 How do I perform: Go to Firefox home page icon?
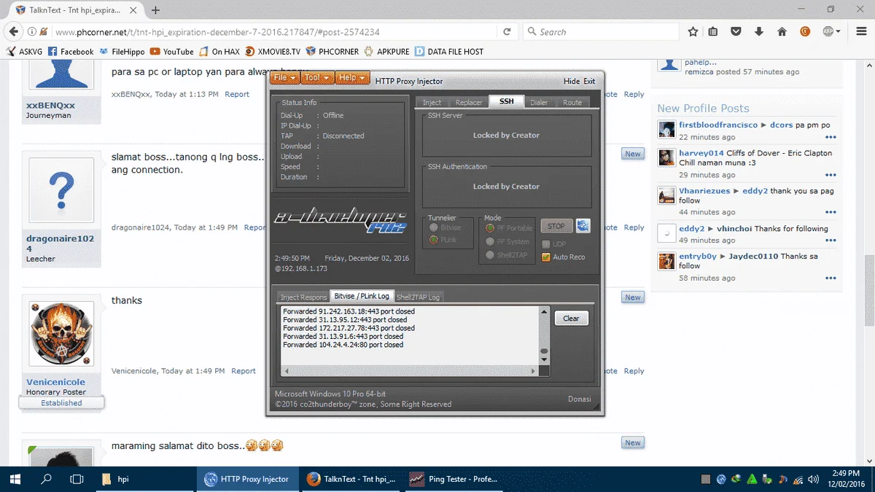click(782, 32)
